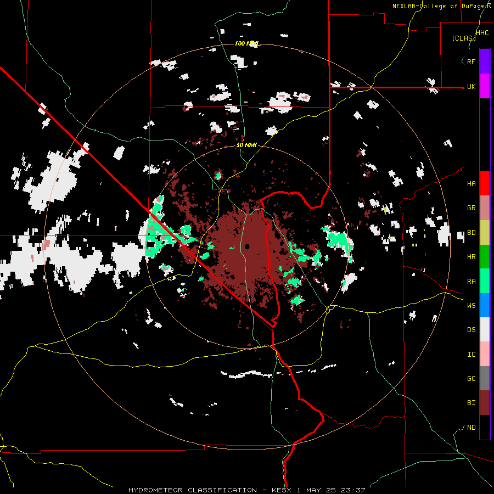The image size is (494, 494).
Task: Click the 'HHC' product code text
Action: click(482, 33)
